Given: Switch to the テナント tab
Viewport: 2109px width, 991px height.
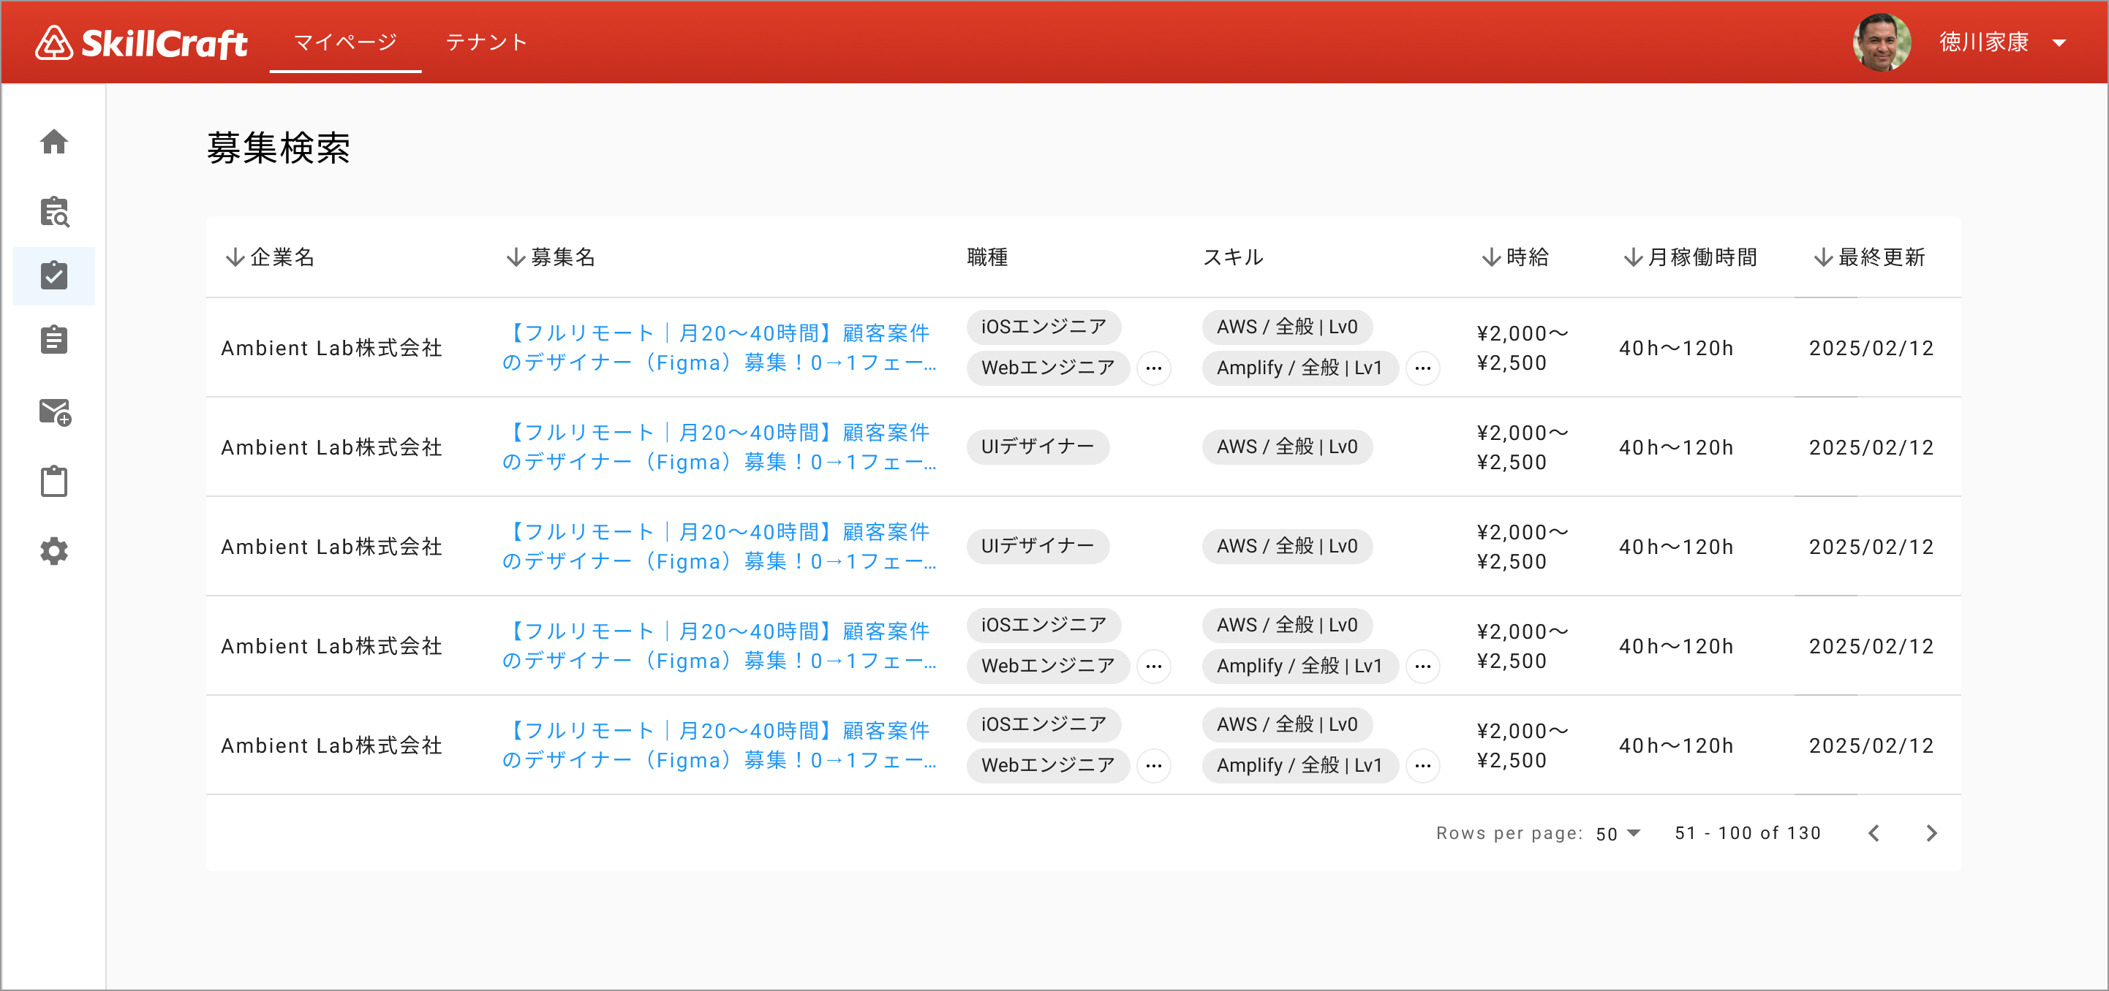Looking at the screenshot, I should click(x=486, y=42).
